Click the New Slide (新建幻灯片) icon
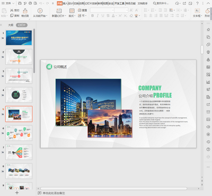Viewport: 212px width, 196px height. tap(59, 11)
